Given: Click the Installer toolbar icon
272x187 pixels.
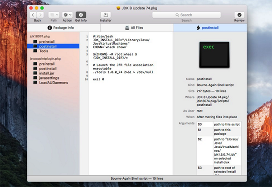Looking at the screenshot, I should [x=106, y=15].
